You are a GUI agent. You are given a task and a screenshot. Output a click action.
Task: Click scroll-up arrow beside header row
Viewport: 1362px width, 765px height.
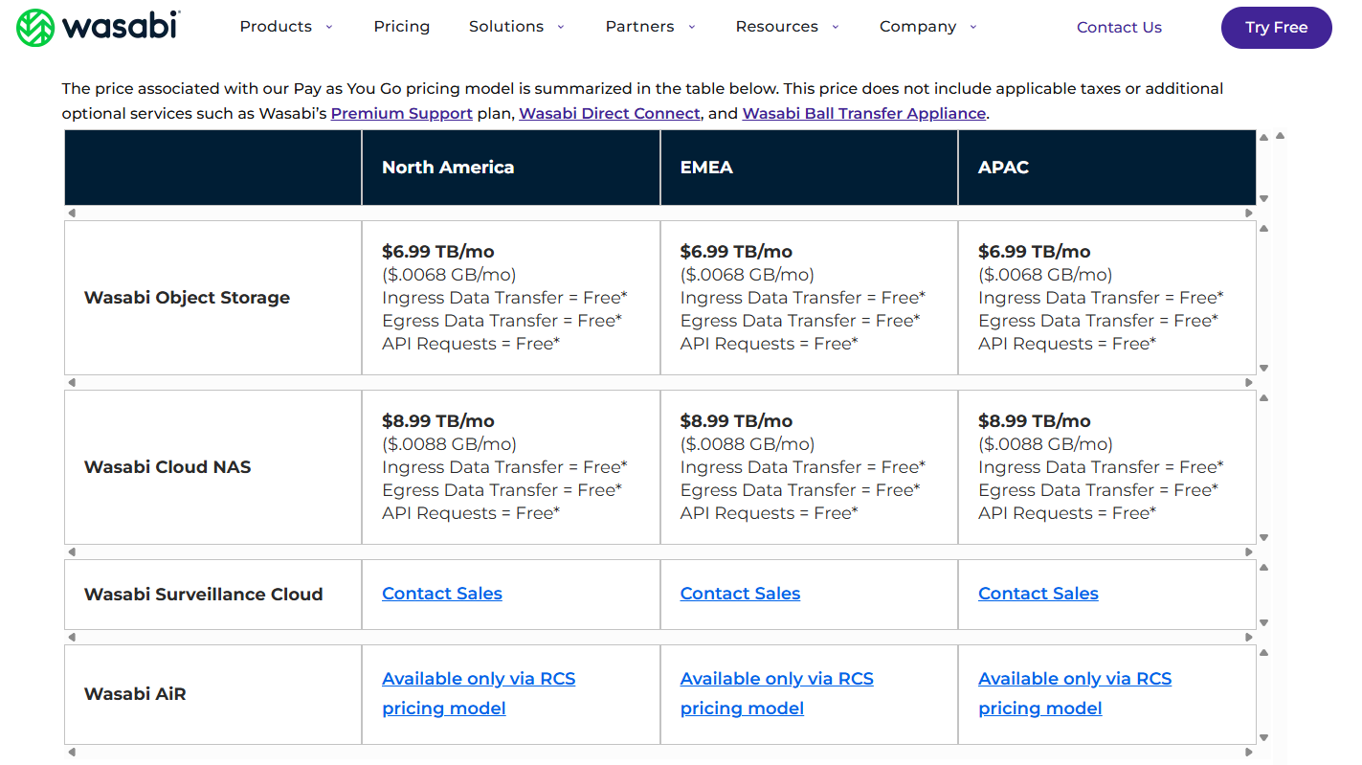coord(1263,138)
